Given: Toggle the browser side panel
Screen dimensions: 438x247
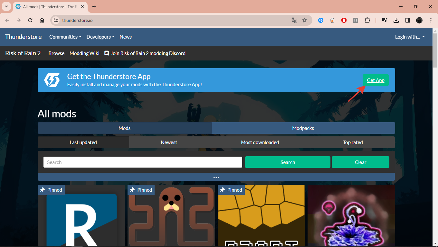Looking at the screenshot, I should (407, 20).
